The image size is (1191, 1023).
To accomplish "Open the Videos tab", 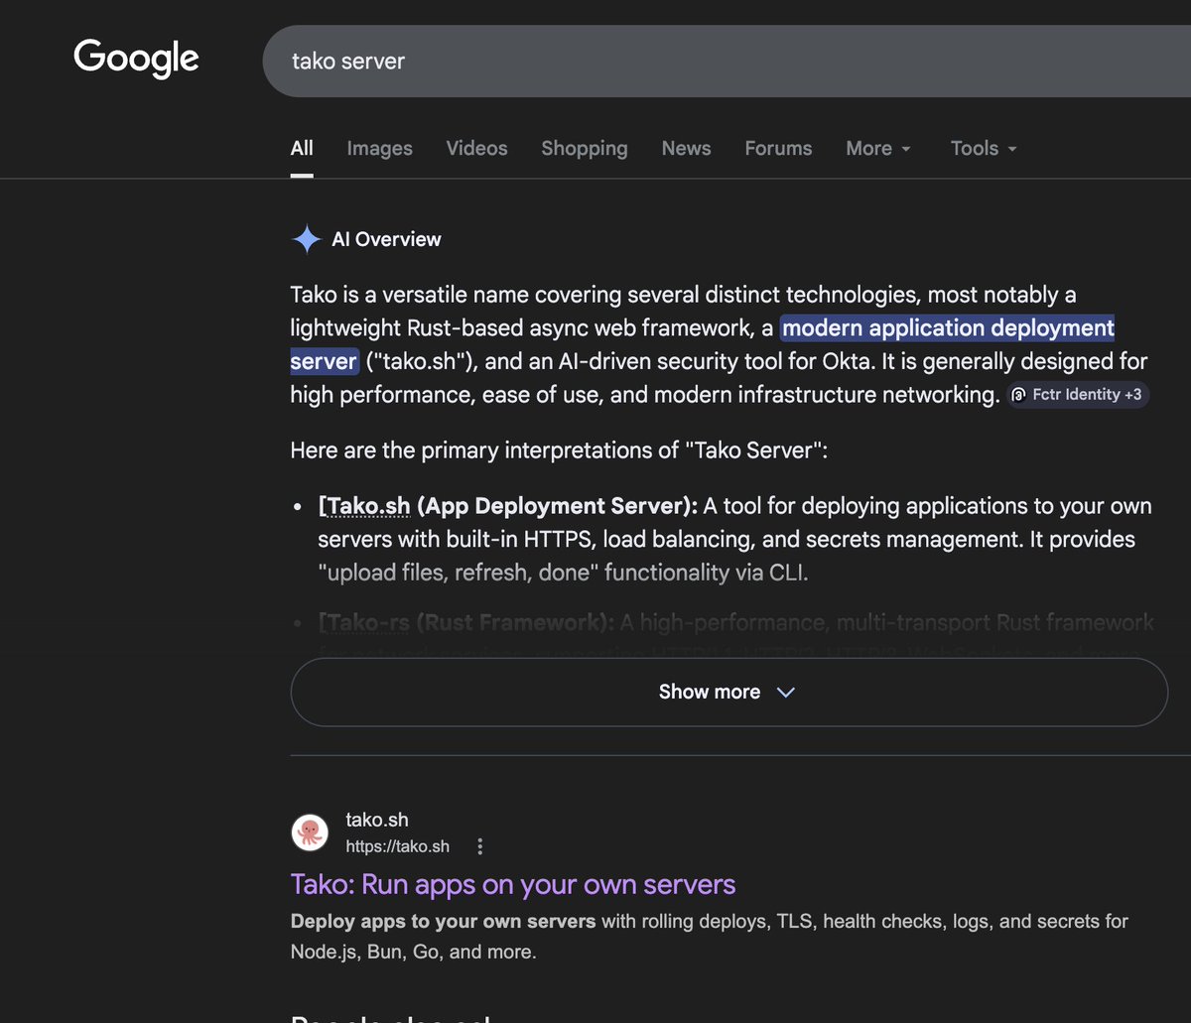I will point(476,149).
